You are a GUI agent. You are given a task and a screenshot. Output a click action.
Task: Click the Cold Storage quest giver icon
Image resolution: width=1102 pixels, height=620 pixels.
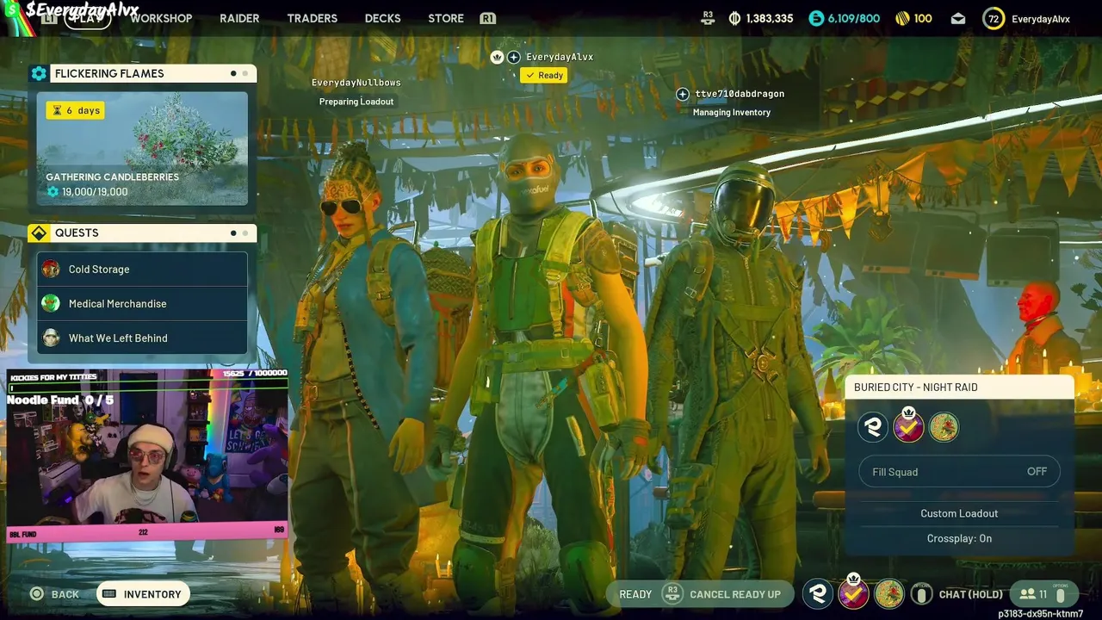point(51,269)
